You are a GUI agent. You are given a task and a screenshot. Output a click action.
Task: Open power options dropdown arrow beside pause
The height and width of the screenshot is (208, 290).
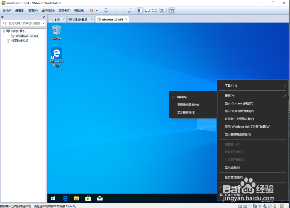[x=97, y=10]
